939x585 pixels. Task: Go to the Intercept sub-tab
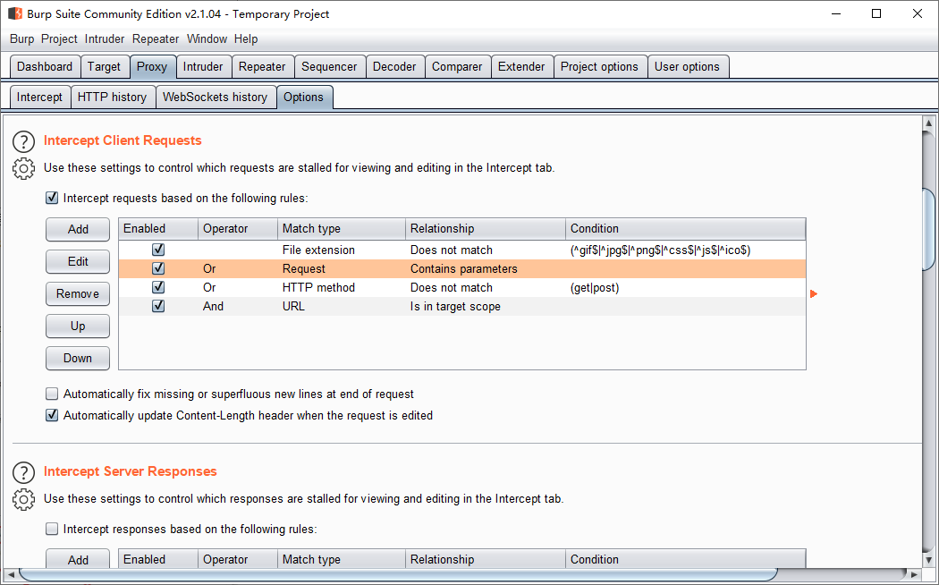point(39,97)
